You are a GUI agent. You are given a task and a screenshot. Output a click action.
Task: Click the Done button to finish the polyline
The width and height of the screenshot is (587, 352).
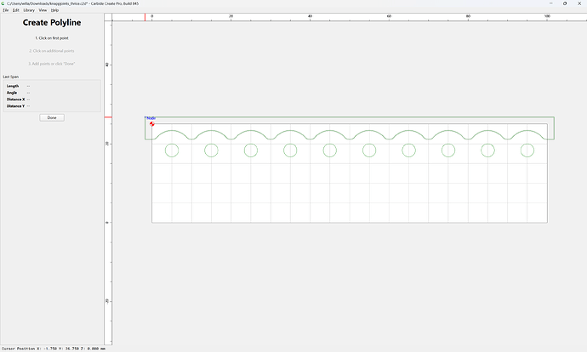pyautogui.click(x=52, y=117)
